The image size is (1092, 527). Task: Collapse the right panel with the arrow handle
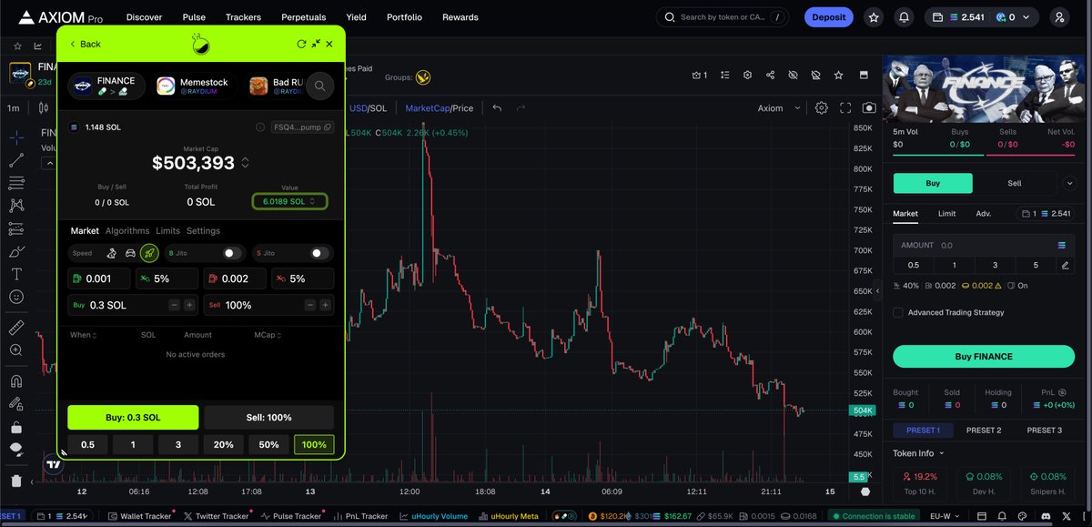pyautogui.click(x=879, y=292)
